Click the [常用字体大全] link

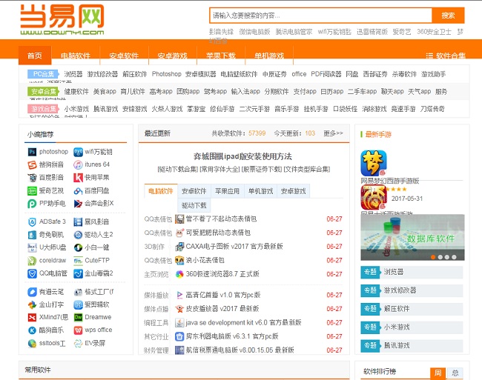click(219, 169)
